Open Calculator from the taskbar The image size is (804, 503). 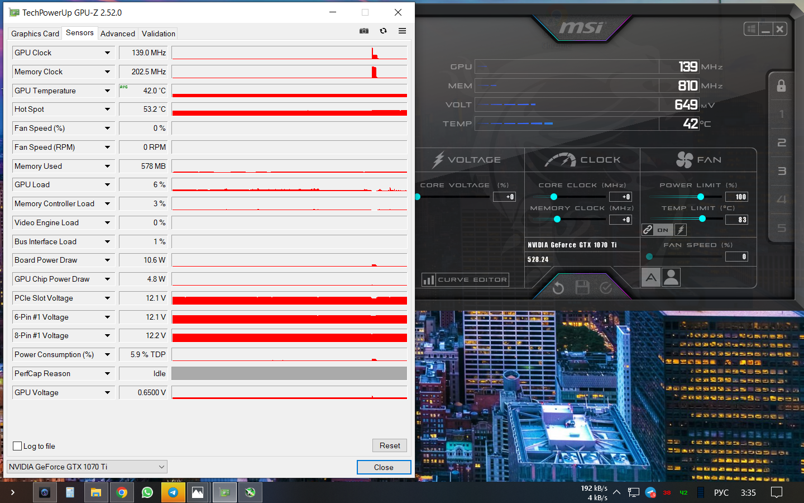(70, 492)
